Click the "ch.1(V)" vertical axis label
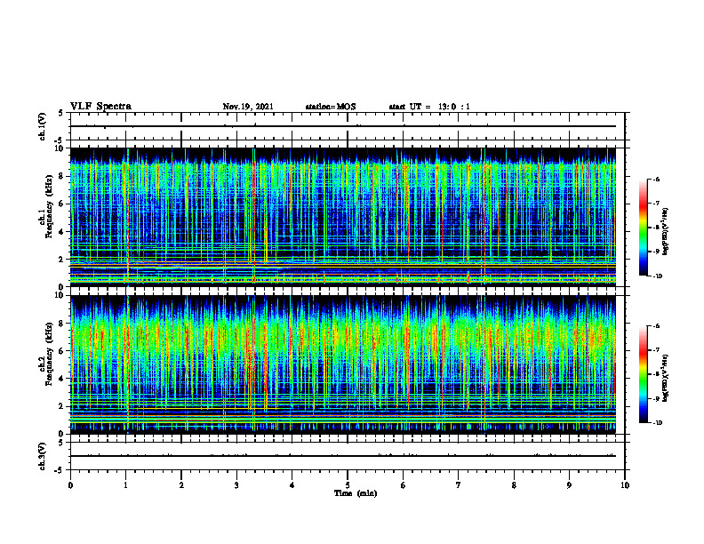 click(43, 126)
